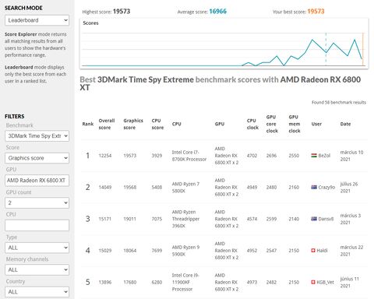Image resolution: width=374 pixels, height=299 pixels.
Task: Click the overall score 13896 in rank 5
Action: click(105, 282)
